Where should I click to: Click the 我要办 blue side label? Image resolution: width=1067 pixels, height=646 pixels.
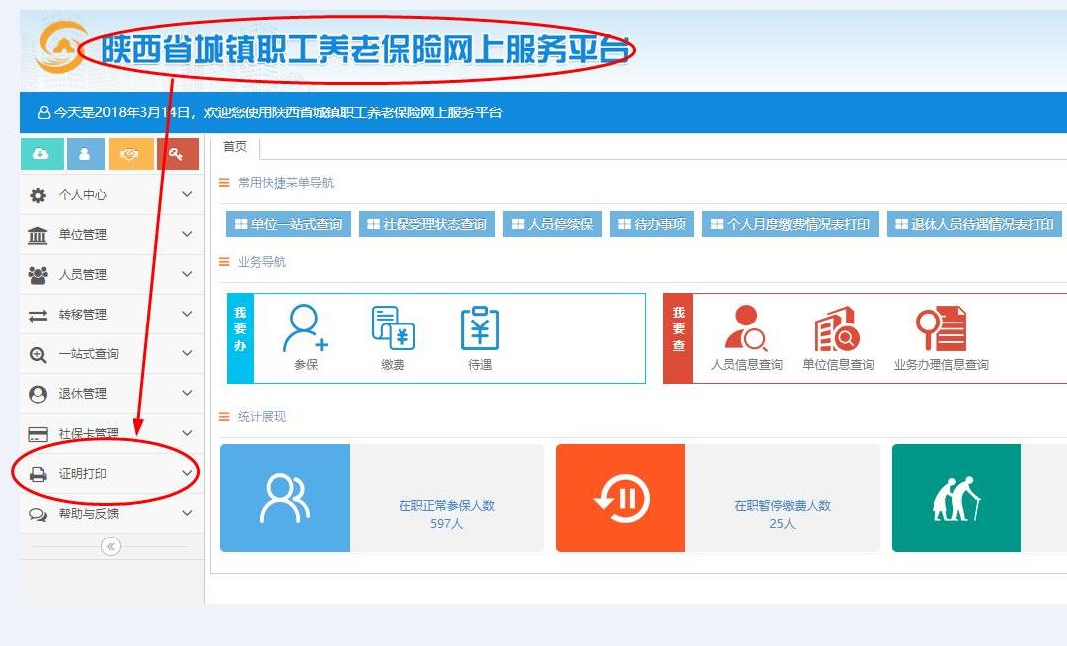[x=240, y=338]
